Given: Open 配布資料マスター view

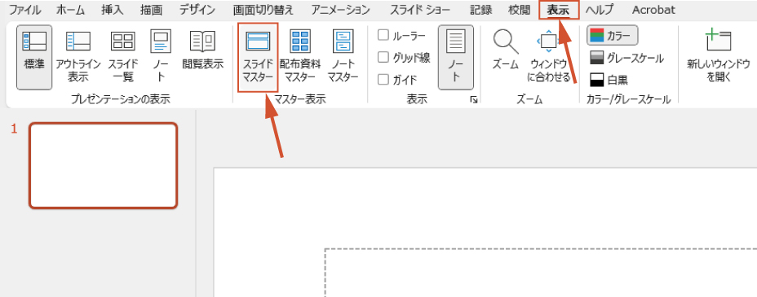Looking at the screenshot, I should [300, 57].
